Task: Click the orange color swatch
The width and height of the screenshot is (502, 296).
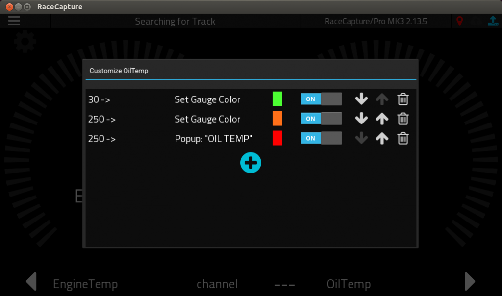Action: coord(277,119)
